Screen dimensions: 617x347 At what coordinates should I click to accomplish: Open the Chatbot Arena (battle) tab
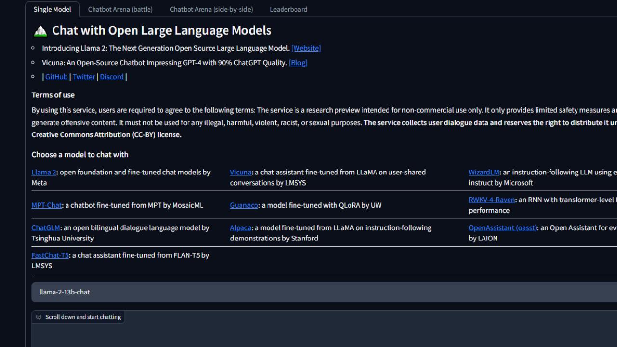point(120,9)
